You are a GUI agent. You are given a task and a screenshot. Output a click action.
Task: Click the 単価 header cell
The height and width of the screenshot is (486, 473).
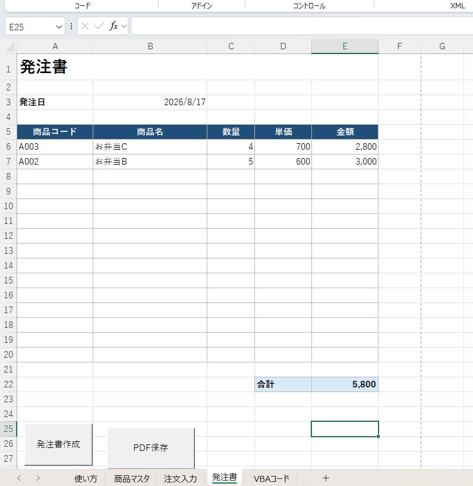[x=283, y=132]
